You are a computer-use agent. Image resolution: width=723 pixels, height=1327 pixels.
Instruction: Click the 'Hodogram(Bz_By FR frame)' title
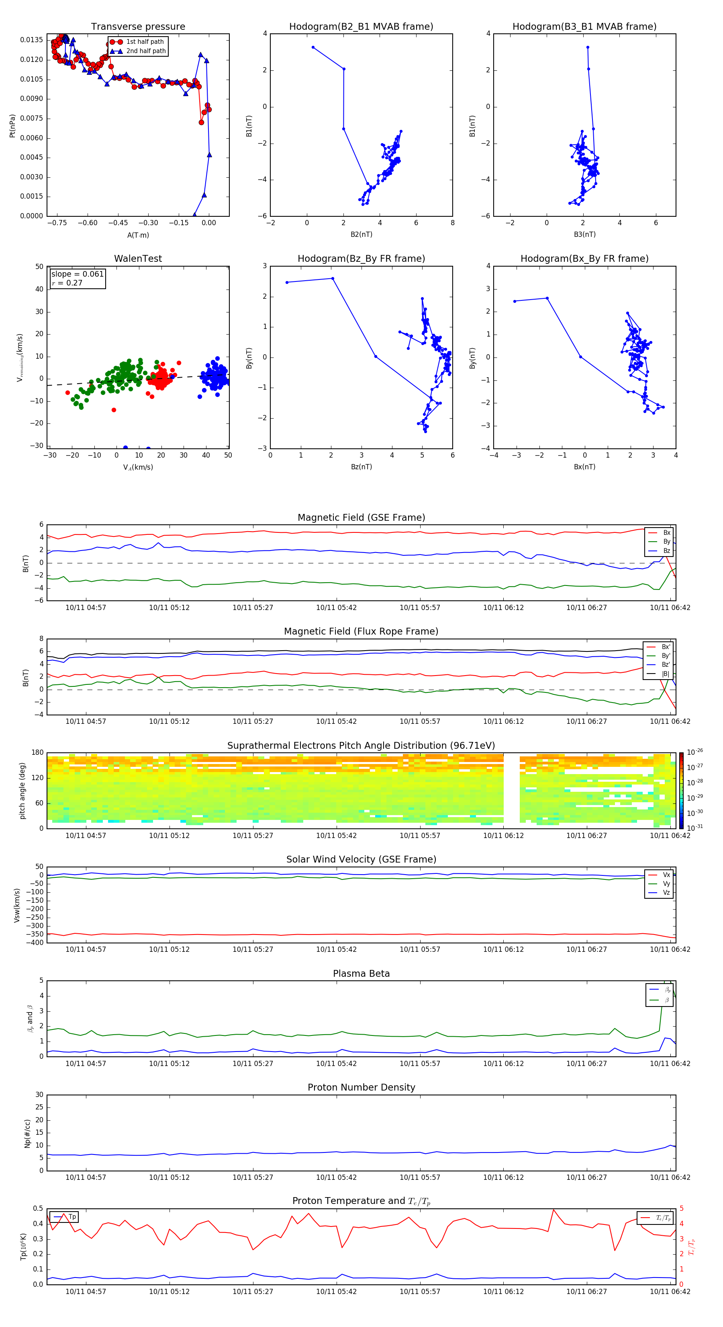[361, 259]
